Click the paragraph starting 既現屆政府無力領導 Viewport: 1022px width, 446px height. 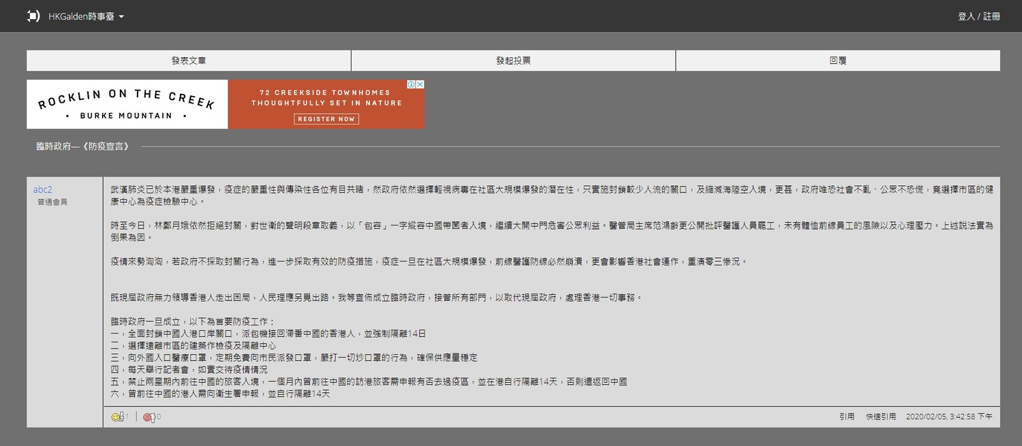[x=376, y=298]
